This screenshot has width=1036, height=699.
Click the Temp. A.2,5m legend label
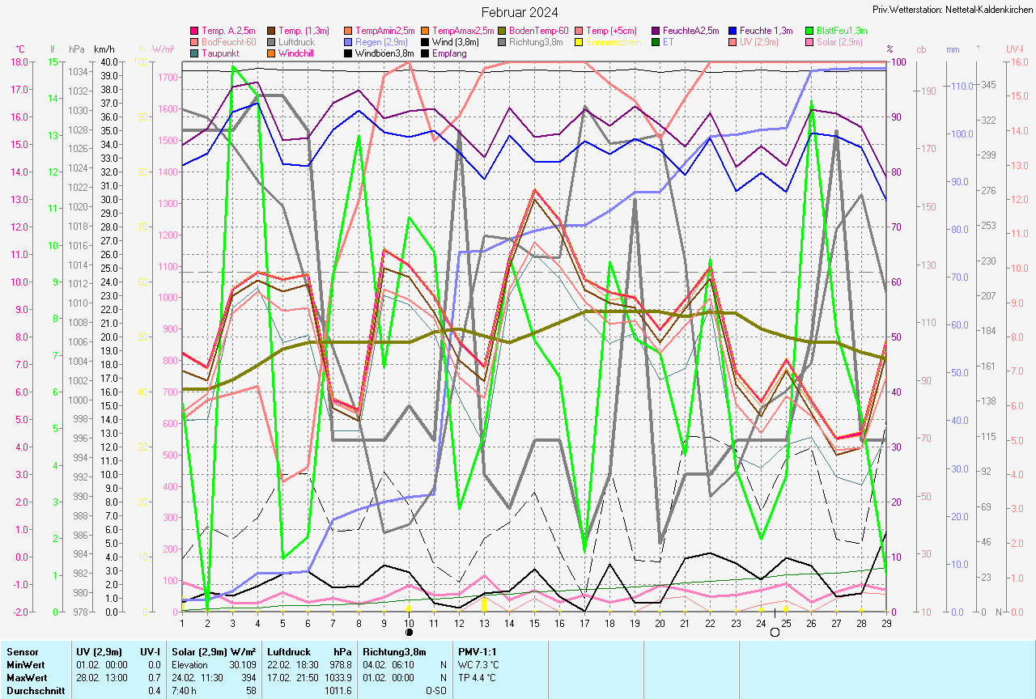[229, 31]
